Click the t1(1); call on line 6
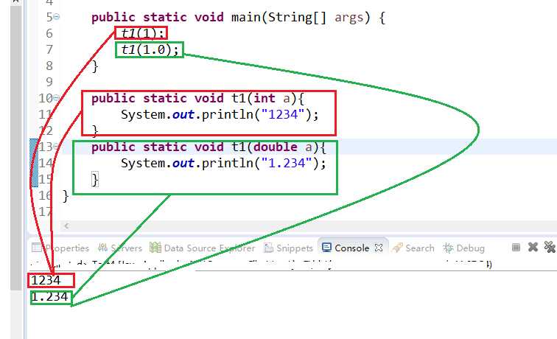The height and width of the screenshot is (339, 557). pos(142,33)
